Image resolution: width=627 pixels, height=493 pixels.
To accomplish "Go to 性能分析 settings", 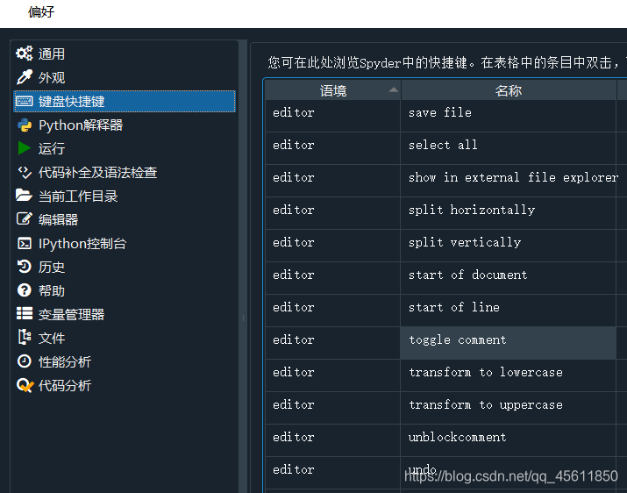I will tap(125, 361).
